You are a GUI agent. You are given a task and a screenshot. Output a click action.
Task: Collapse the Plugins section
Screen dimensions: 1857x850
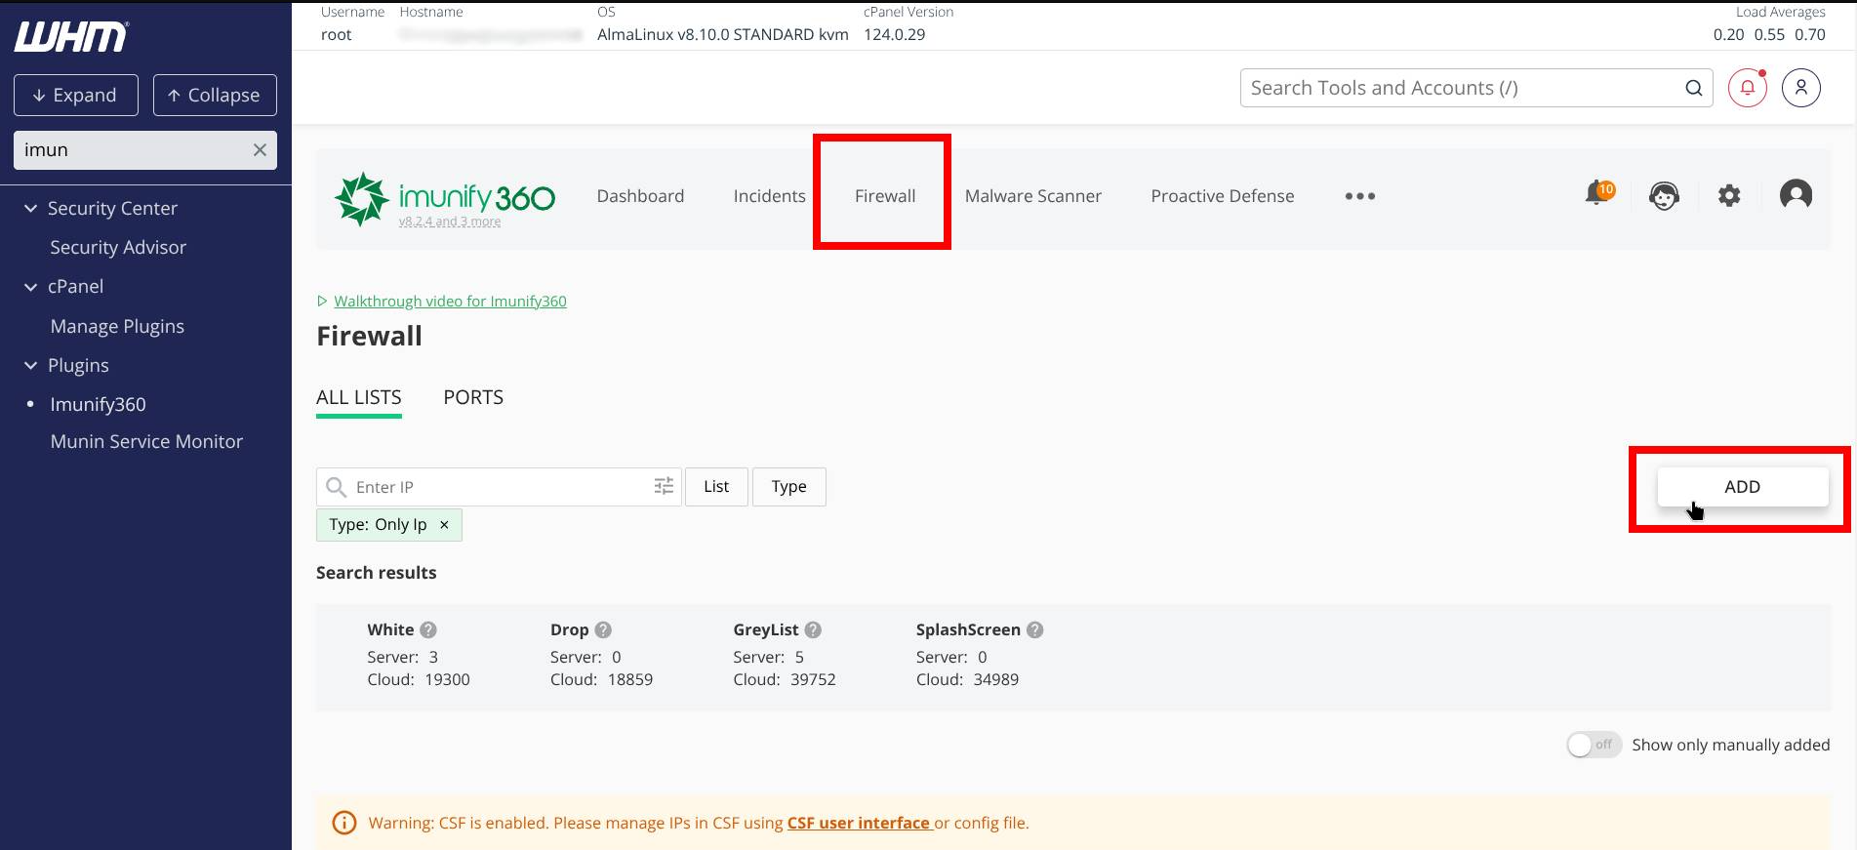31,365
